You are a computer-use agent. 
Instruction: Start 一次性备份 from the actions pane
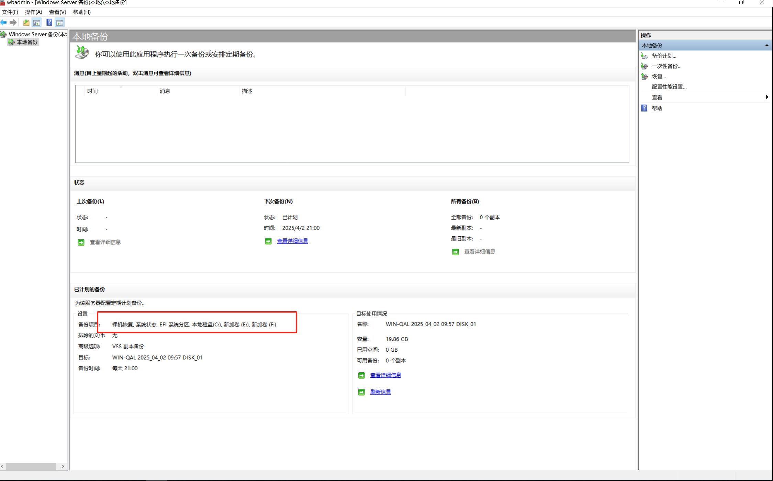pyautogui.click(x=666, y=66)
